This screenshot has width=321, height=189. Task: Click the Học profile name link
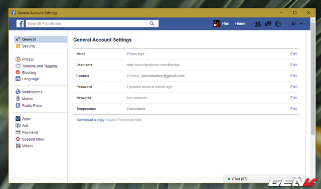225,24
